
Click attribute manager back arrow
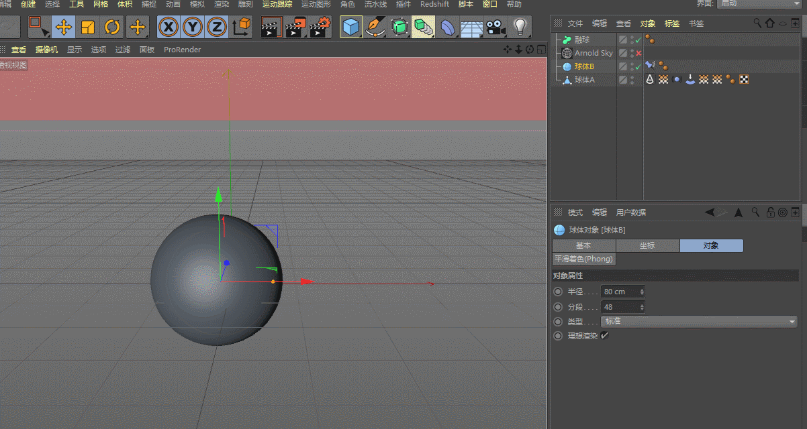pyautogui.click(x=710, y=212)
